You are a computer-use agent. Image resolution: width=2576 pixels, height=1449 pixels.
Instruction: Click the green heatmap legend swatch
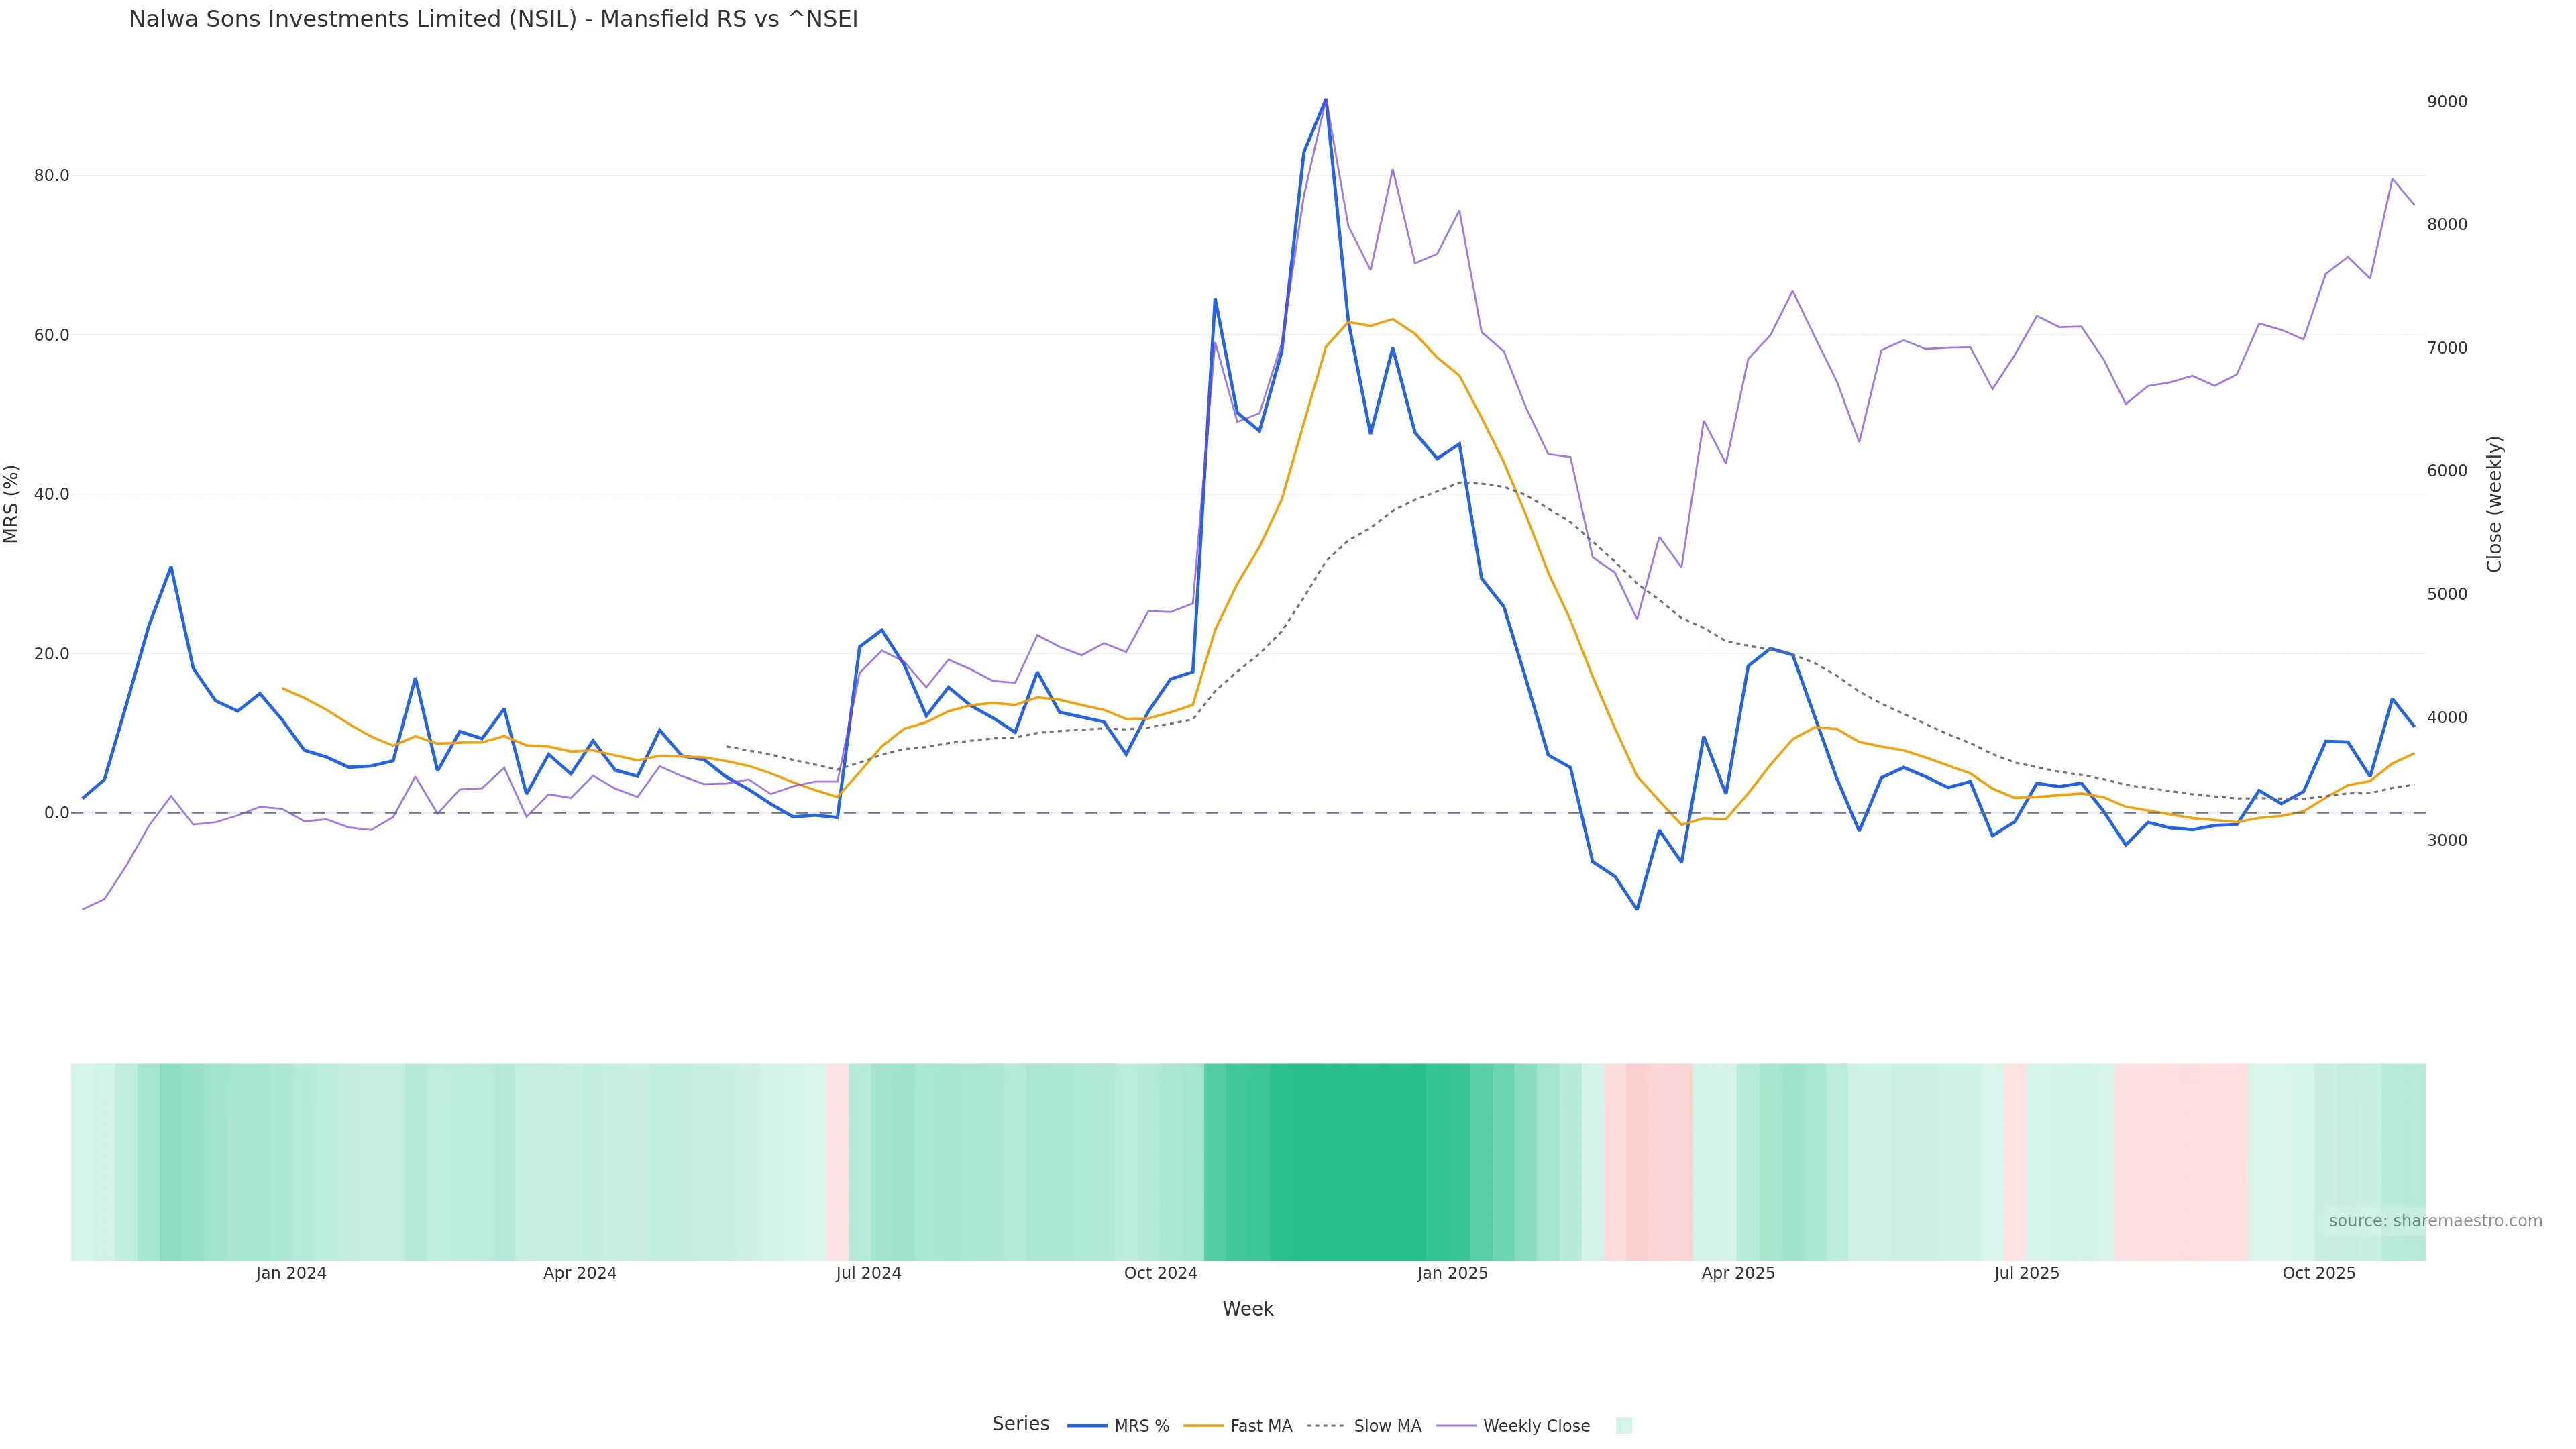point(1623,1426)
